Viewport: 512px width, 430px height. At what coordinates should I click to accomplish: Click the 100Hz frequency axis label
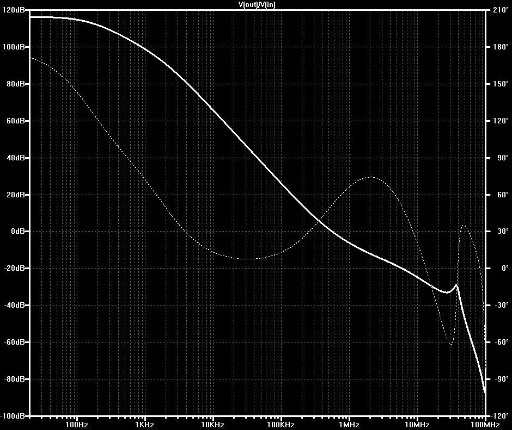tap(77, 425)
